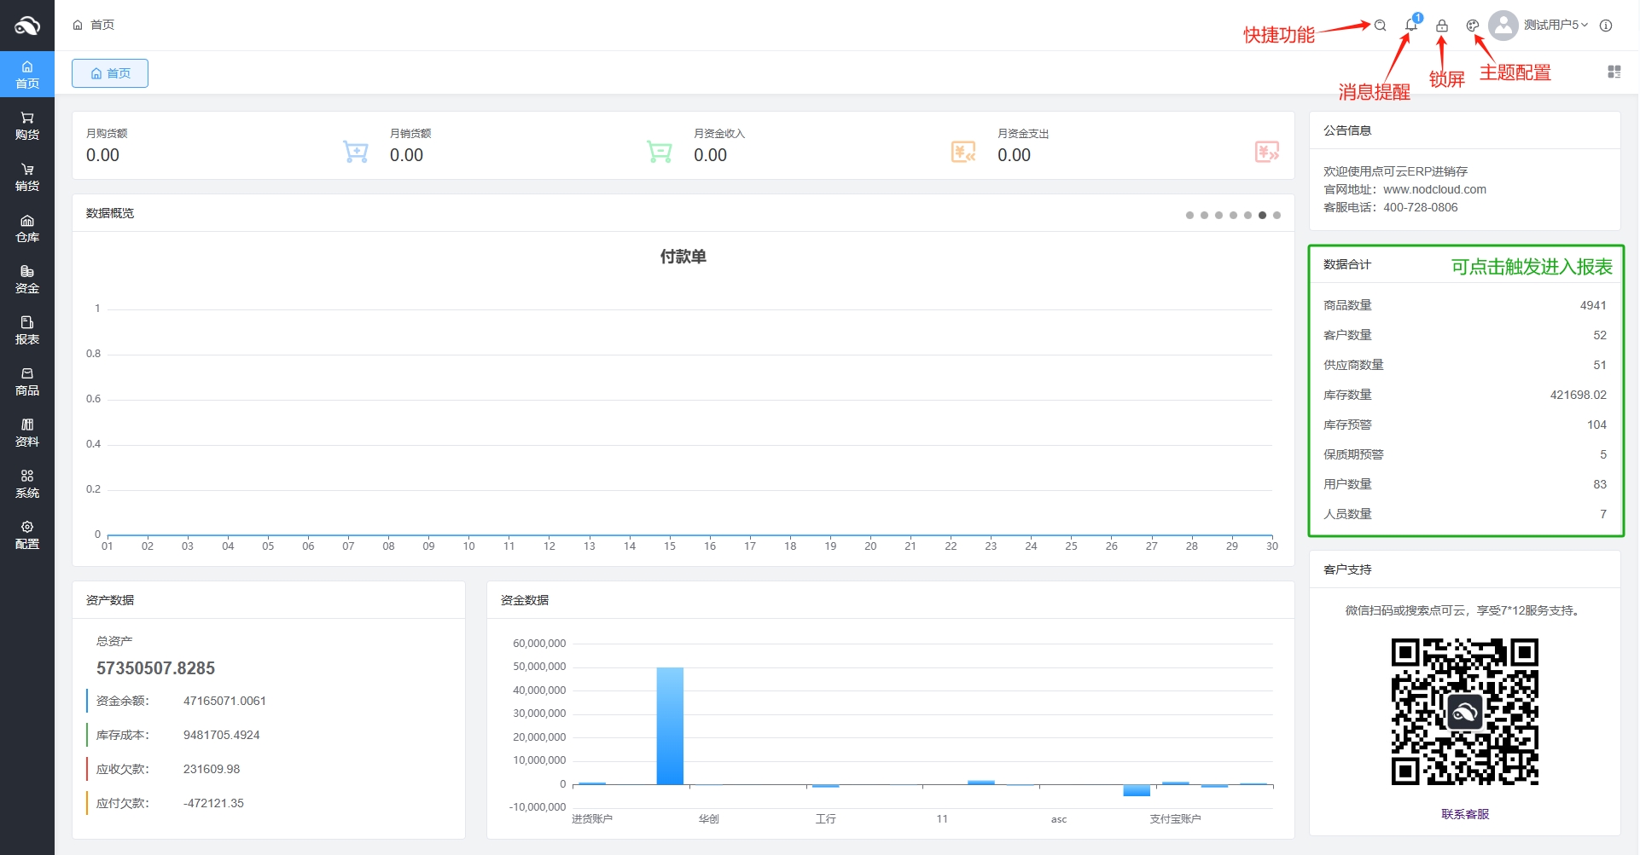1640x855 pixels.
Task: Click the 首页 tab in the tab bar
Action: [x=110, y=73]
